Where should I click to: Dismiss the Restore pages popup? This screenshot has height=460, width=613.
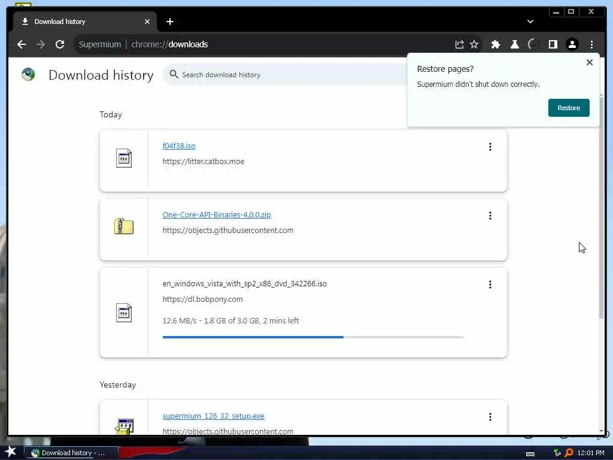click(x=590, y=62)
